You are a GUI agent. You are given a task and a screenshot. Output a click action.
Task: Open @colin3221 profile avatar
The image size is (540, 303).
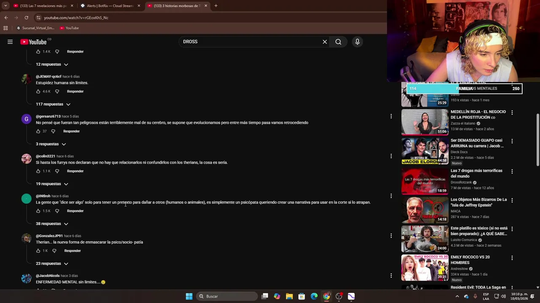pos(26,159)
